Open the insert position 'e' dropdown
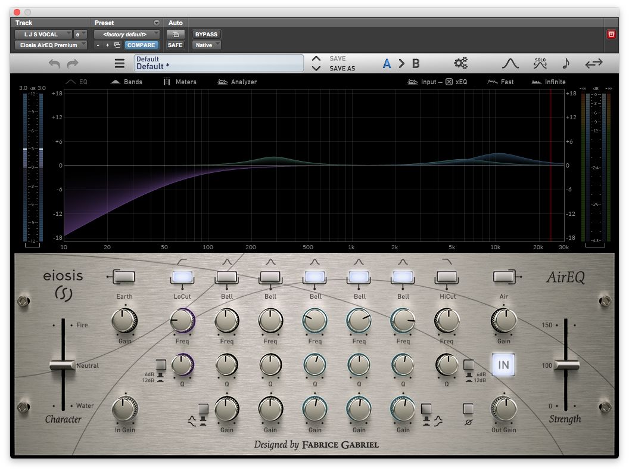The image size is (629, 471). [80, 35]
